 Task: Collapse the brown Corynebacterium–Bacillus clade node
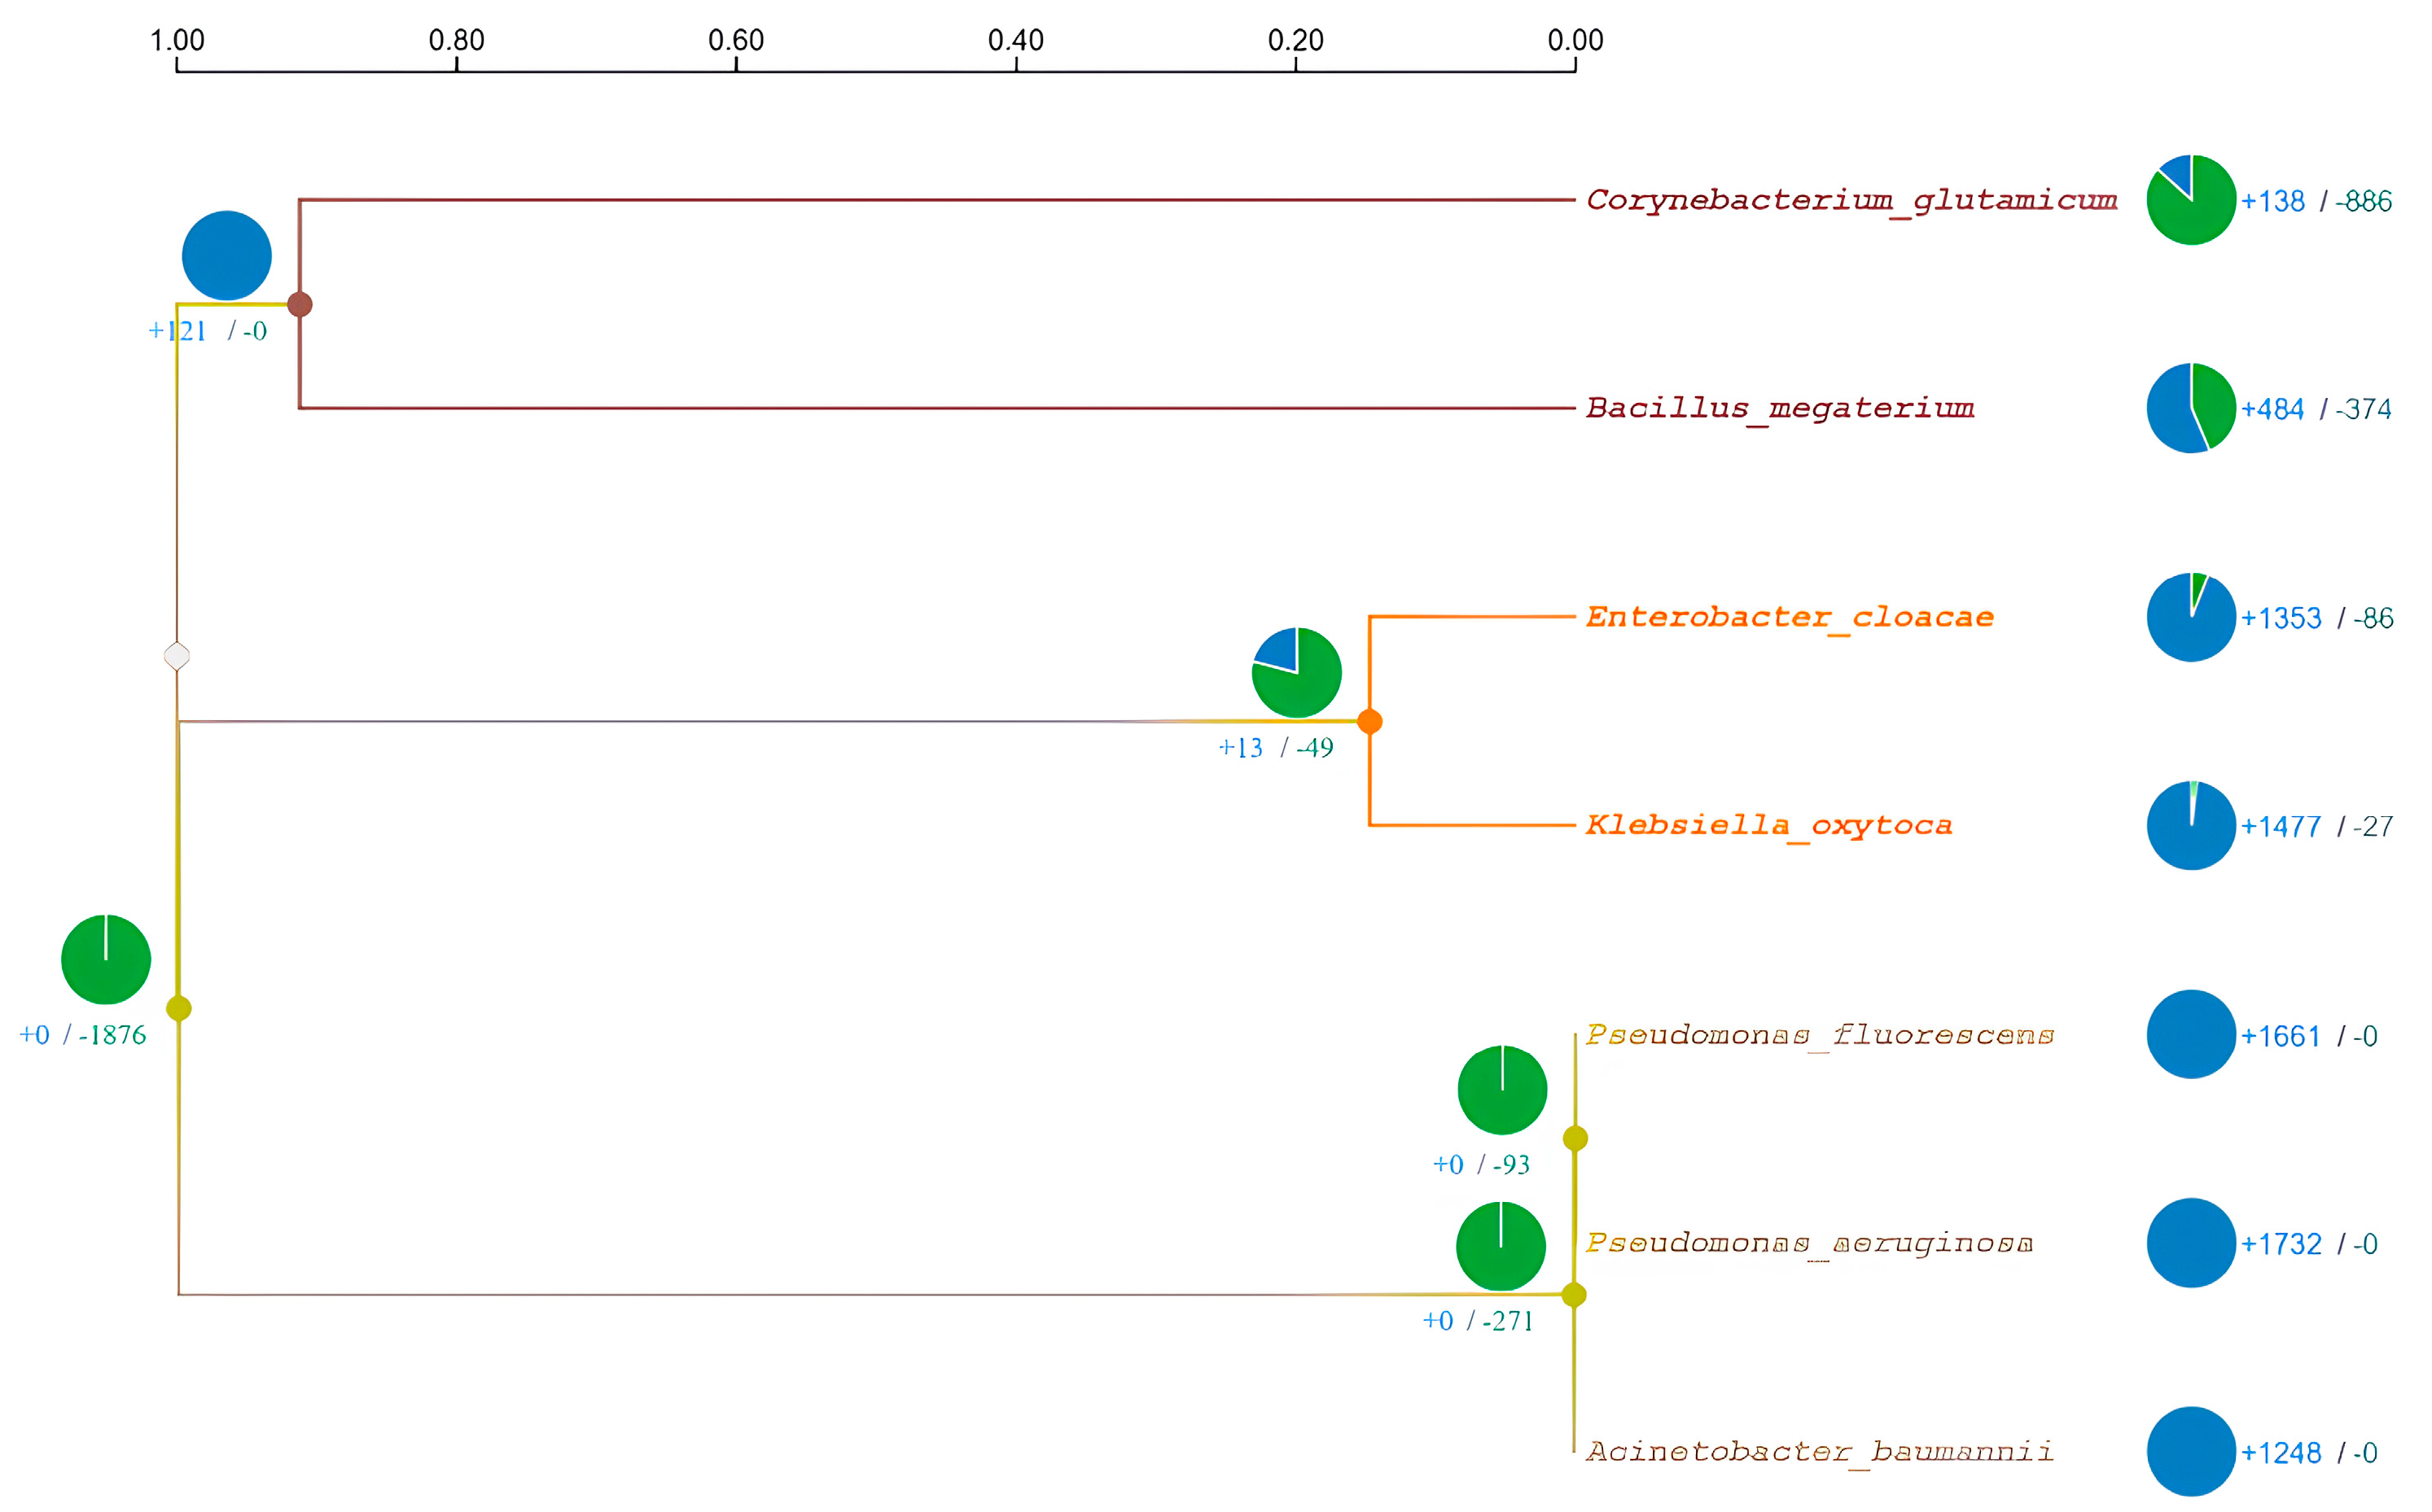point(299,304)
